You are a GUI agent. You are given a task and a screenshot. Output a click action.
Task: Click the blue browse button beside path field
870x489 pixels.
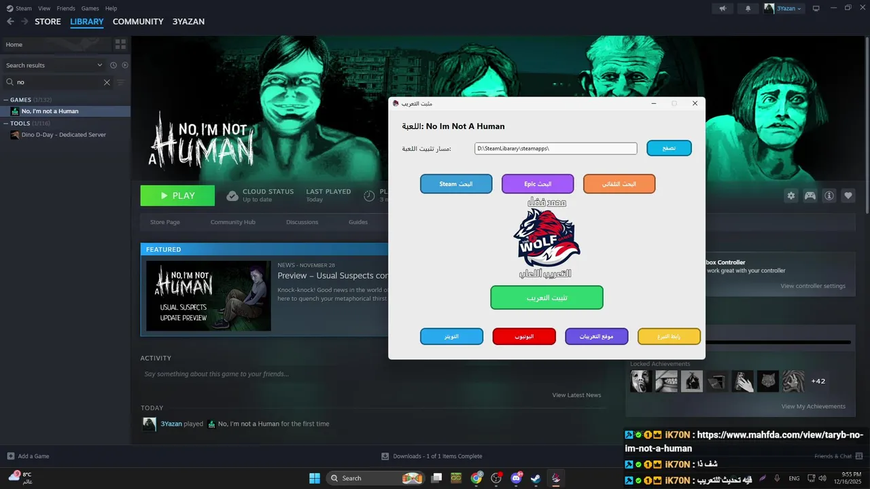(669, 148)
